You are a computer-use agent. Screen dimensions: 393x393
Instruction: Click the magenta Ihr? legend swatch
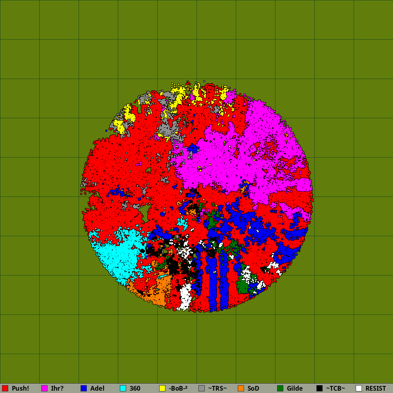click(x=44, y=388)
